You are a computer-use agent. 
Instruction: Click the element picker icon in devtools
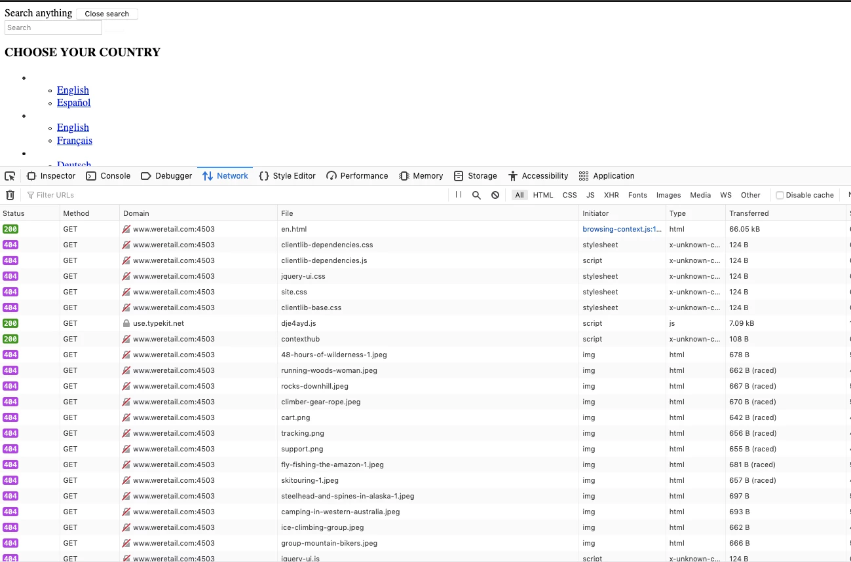(x=10, y=176)
